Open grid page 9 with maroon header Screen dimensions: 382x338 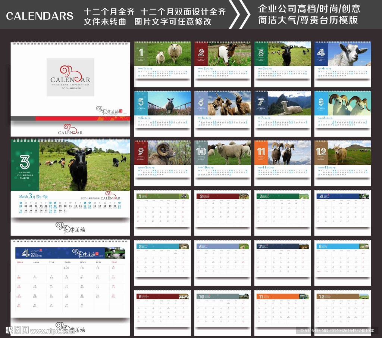click(163, 313)
